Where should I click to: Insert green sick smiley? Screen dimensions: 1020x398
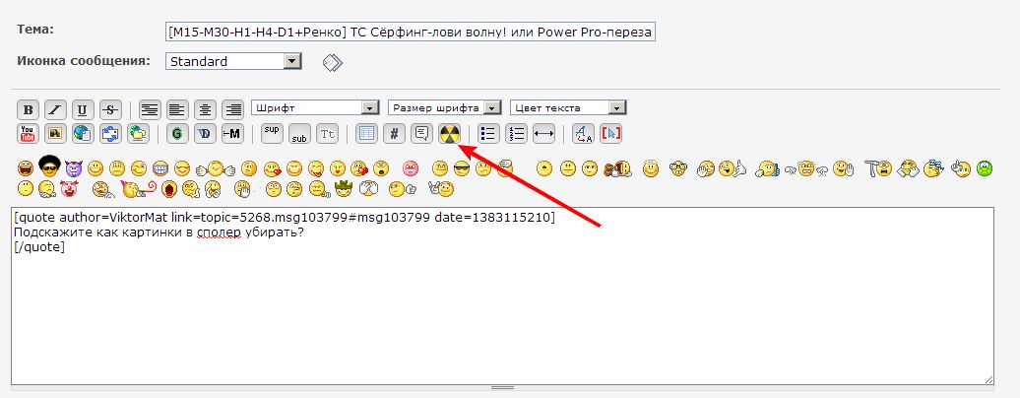[x=985, y=169]
